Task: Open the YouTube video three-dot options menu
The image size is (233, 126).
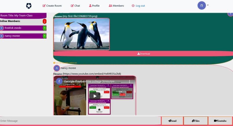Action: (x=130, y=82)
